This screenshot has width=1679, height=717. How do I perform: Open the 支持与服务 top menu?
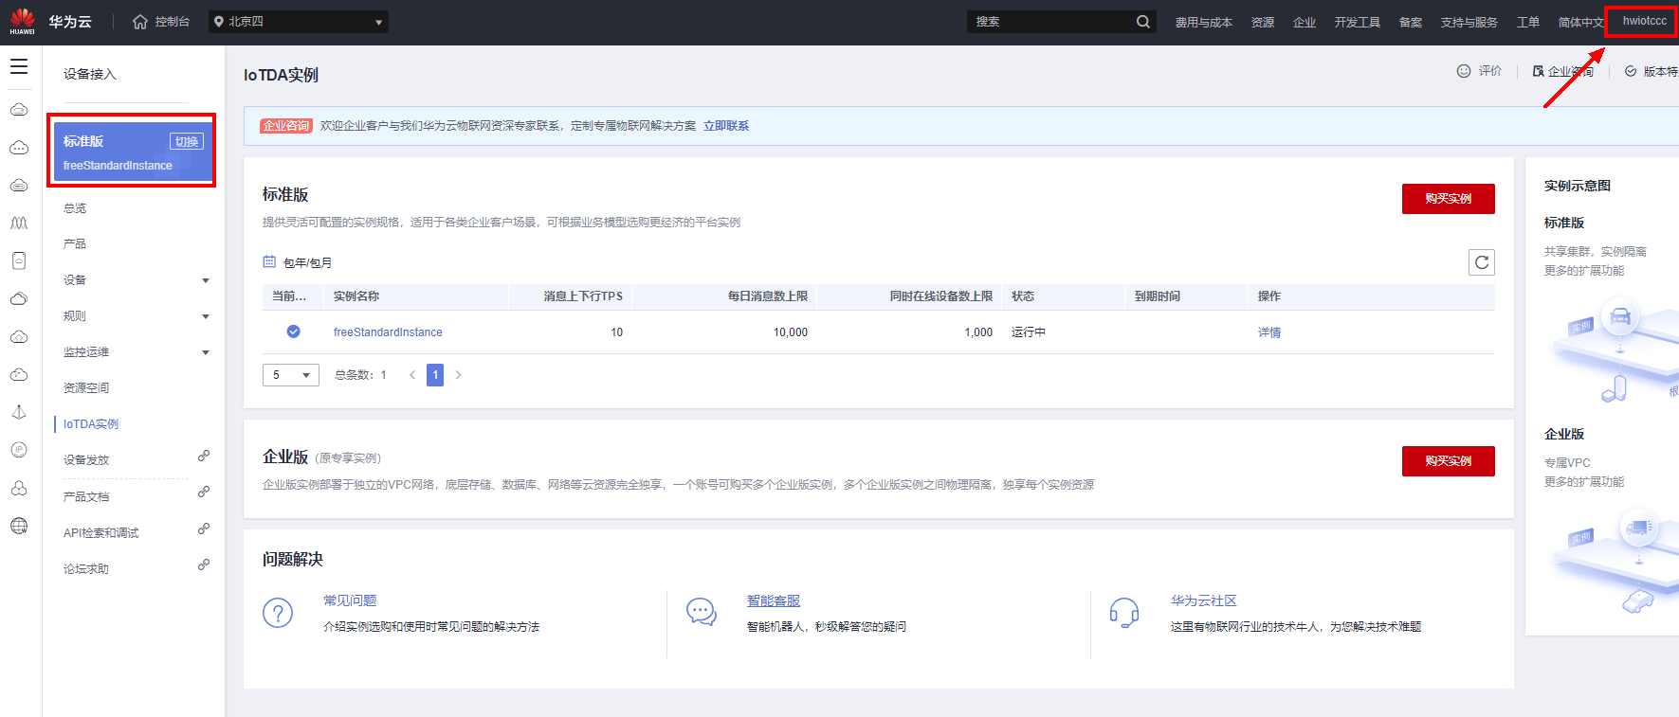(x=1469, y=22)
